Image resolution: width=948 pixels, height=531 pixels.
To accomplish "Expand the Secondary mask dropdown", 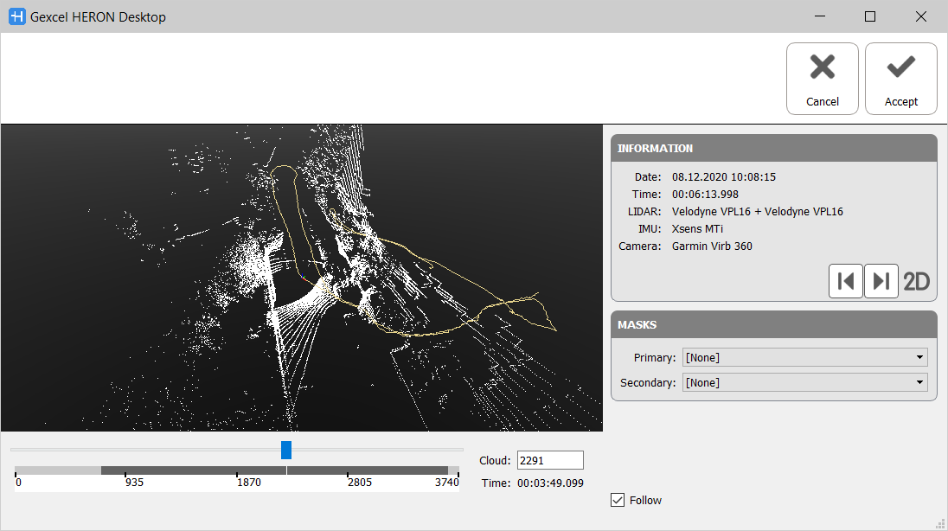I will [804, 382].
